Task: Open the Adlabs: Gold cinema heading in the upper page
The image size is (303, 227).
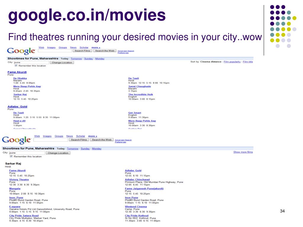Action: pyautogui.click(x=17, y=106)
